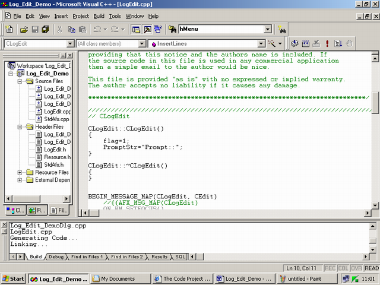Screen dimensions: 380x285
Task: Click the Stop Build icon
Action: coord(316,43)
